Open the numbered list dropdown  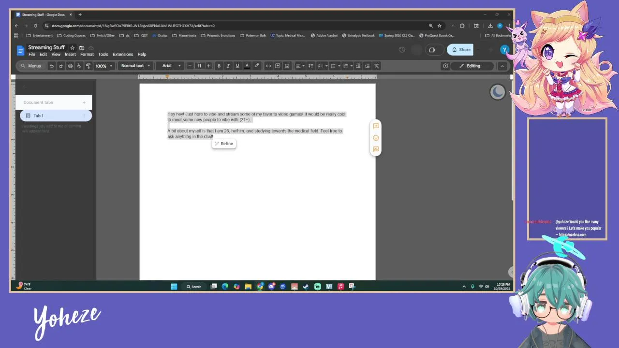pos(347,66)
